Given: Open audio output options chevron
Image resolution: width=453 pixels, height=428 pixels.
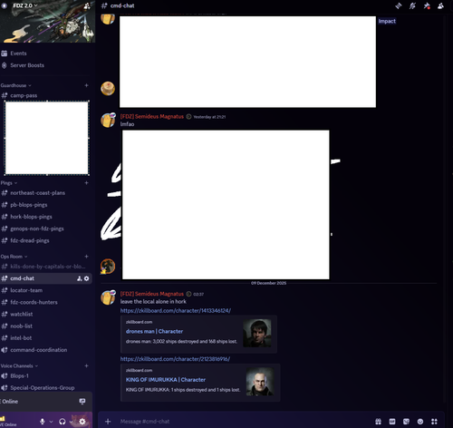Looking at the screenshot, I should pos(71,422).
